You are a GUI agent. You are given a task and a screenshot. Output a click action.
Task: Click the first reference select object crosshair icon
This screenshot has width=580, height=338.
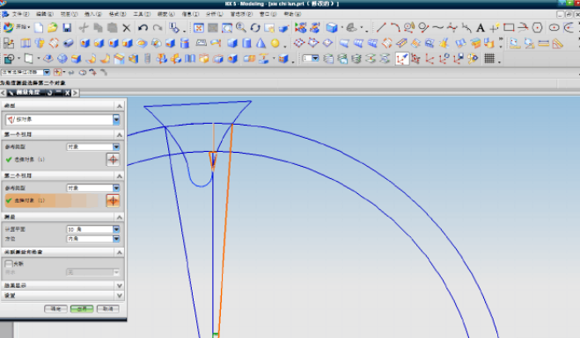pos(113,160)
